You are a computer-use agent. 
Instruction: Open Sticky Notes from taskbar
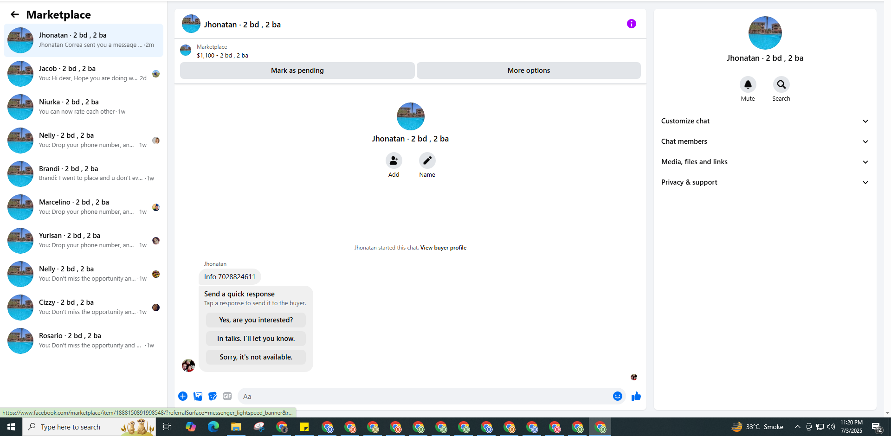click(304, 427)
